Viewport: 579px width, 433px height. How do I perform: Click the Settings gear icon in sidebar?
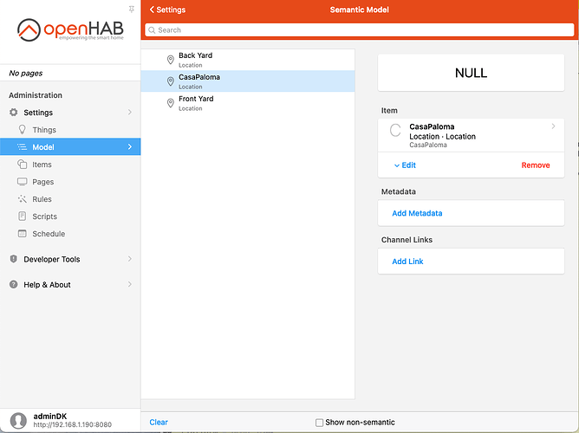[14, 113]
